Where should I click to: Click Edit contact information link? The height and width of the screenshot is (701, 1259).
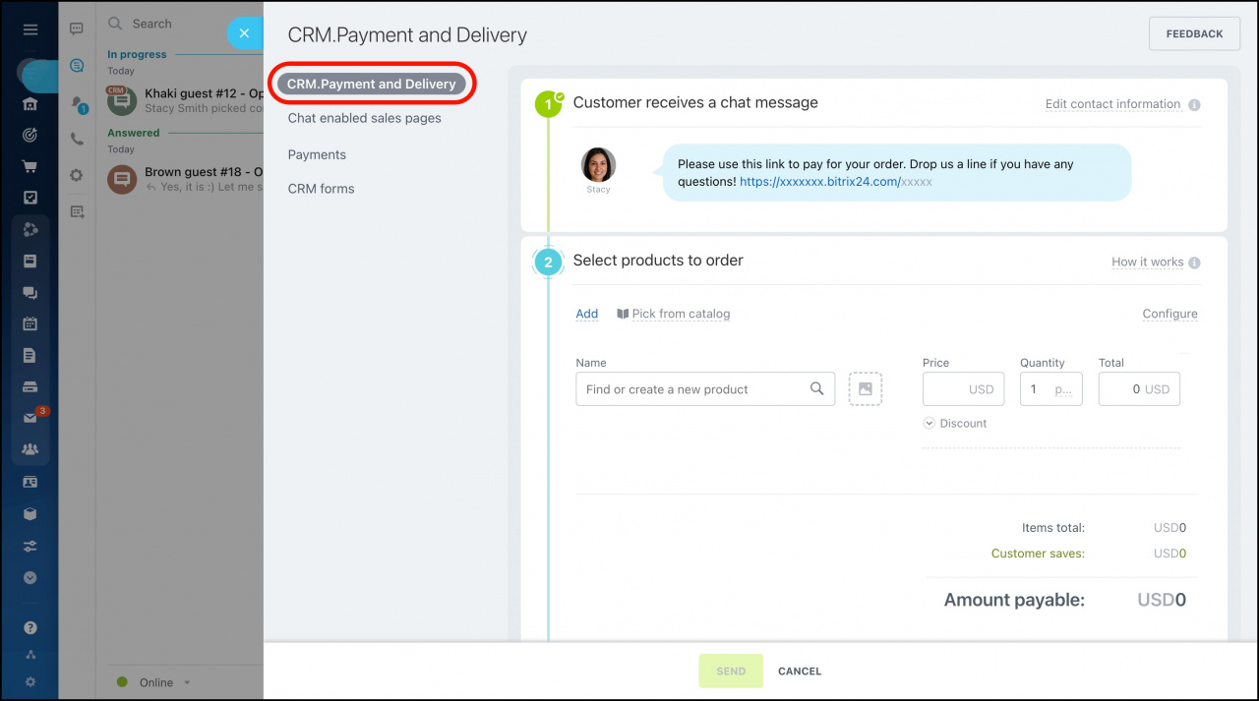pos(1112,104)
